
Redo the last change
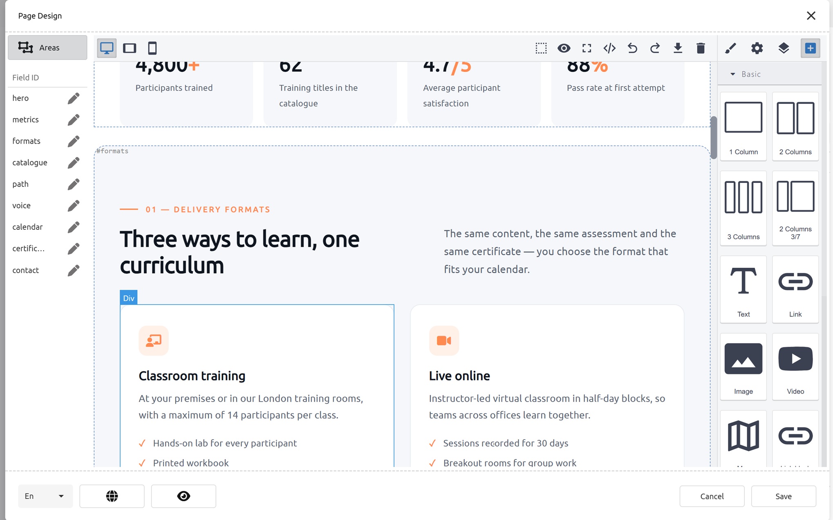coord(655,48)
